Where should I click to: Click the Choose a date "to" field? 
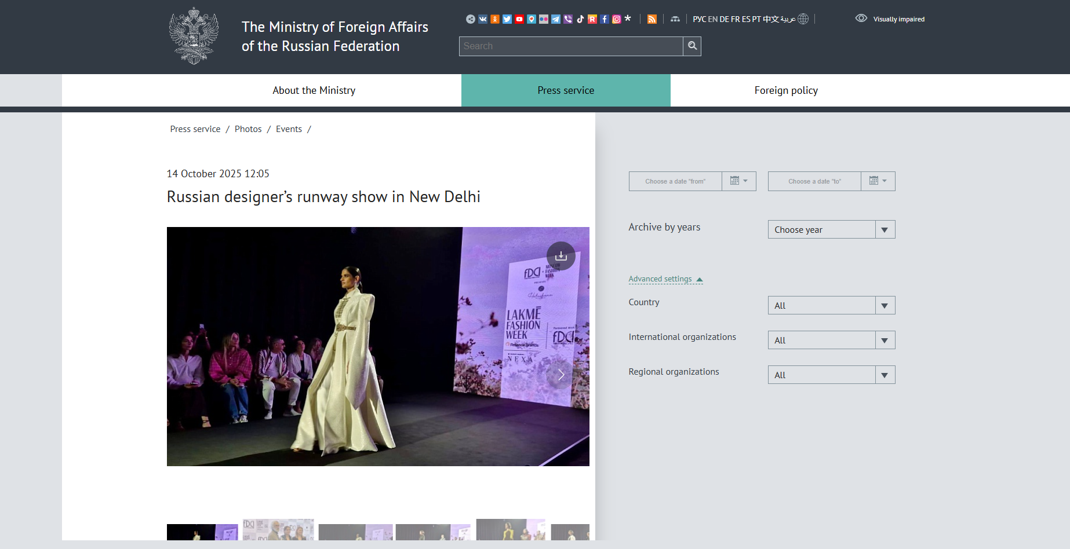pyautogui.click(x=814, y=181)
